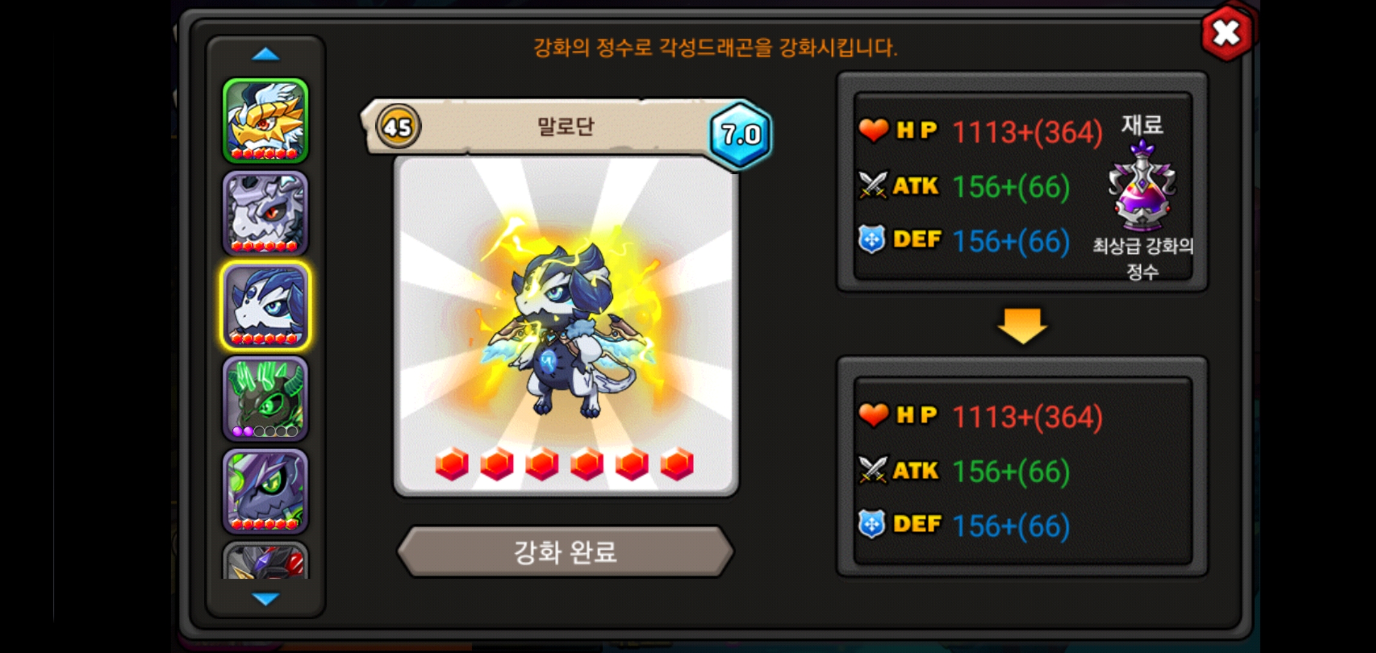Click the up arrow in dragon list
Image resolution: width=1376 pixels, height=653 pixels.
(266, 55)
